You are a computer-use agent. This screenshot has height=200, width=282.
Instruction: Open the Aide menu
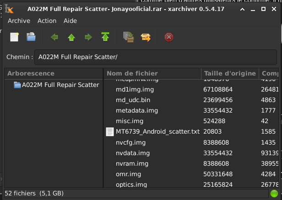point(70,21)
